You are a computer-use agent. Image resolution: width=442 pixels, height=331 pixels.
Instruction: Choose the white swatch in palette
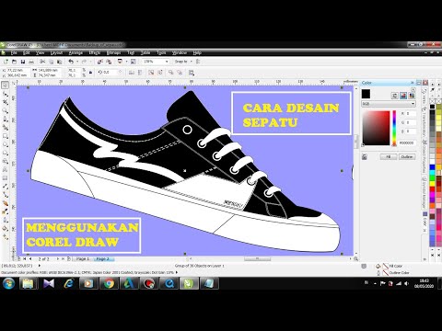[x=432, y=162]
